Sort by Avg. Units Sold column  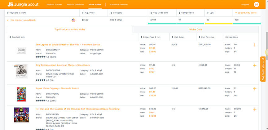pos(159,13)
